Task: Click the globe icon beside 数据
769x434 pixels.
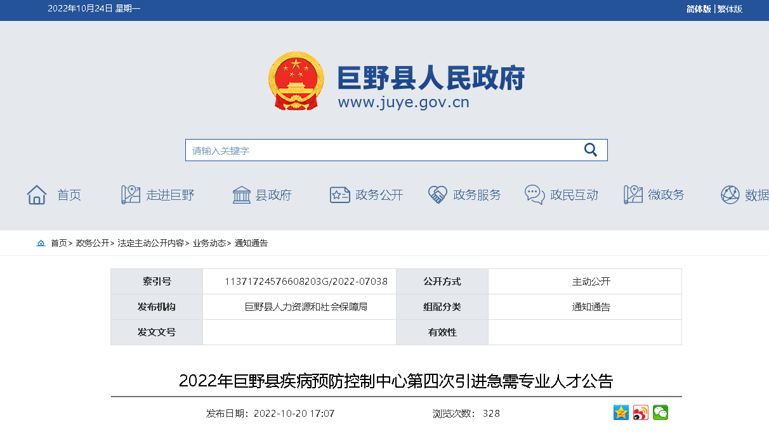Action: click(x=730, y=195)
